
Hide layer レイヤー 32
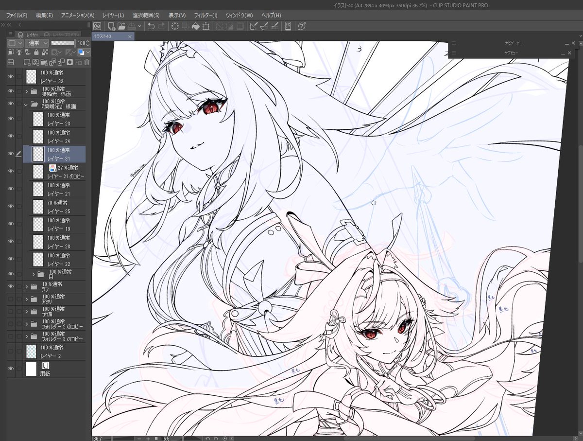pos(11,77)
